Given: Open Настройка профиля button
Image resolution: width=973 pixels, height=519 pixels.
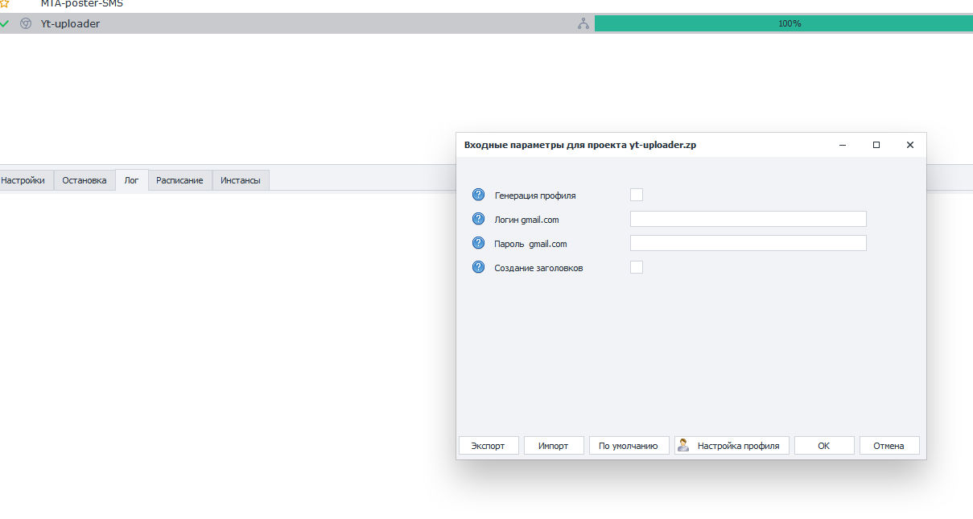Looking at the screenshot, I should coord(732,446).
